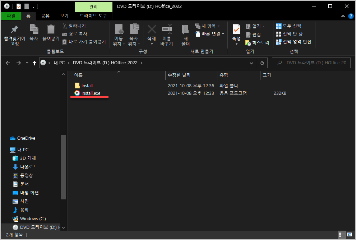Open 다운로드 (Downloads) in sidebar
This screenshot has height=240, width=356.
(x=25, y=167)
